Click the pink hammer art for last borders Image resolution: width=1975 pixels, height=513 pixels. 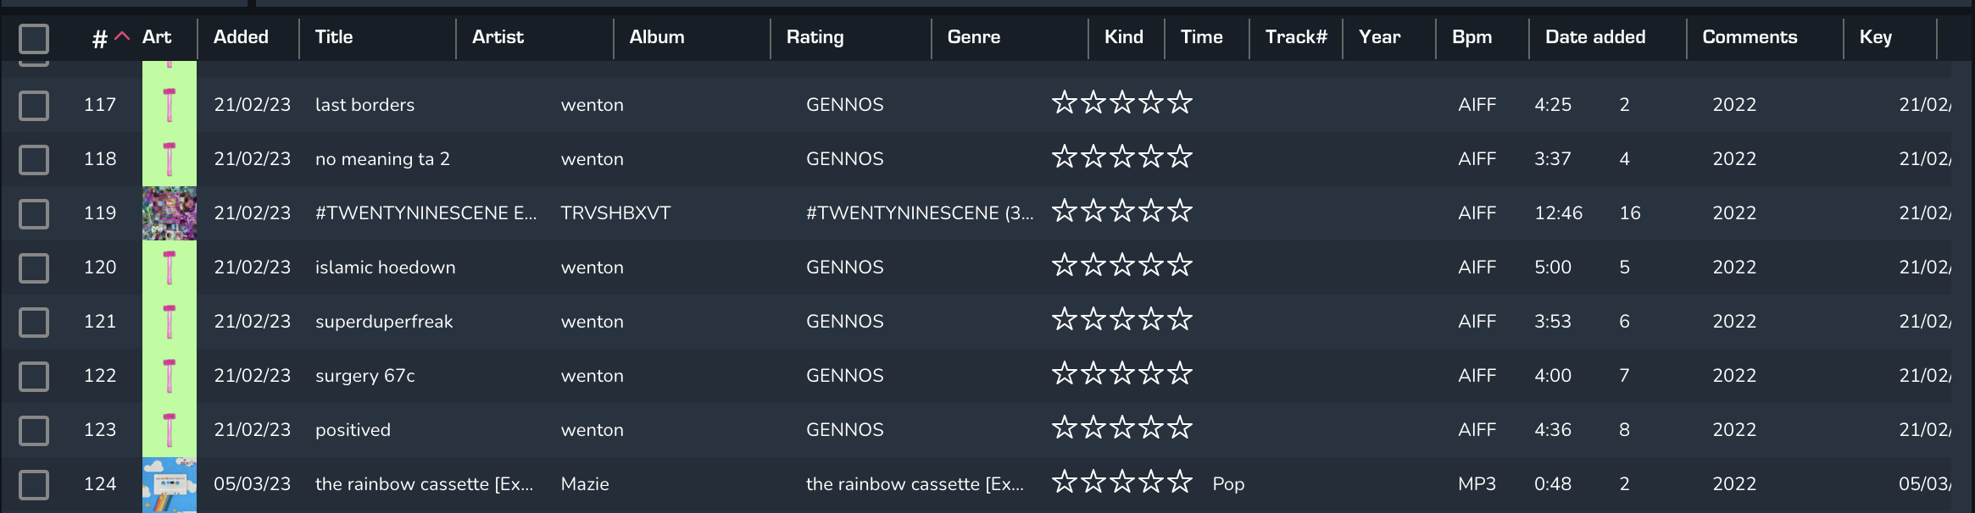coord(170,105)
